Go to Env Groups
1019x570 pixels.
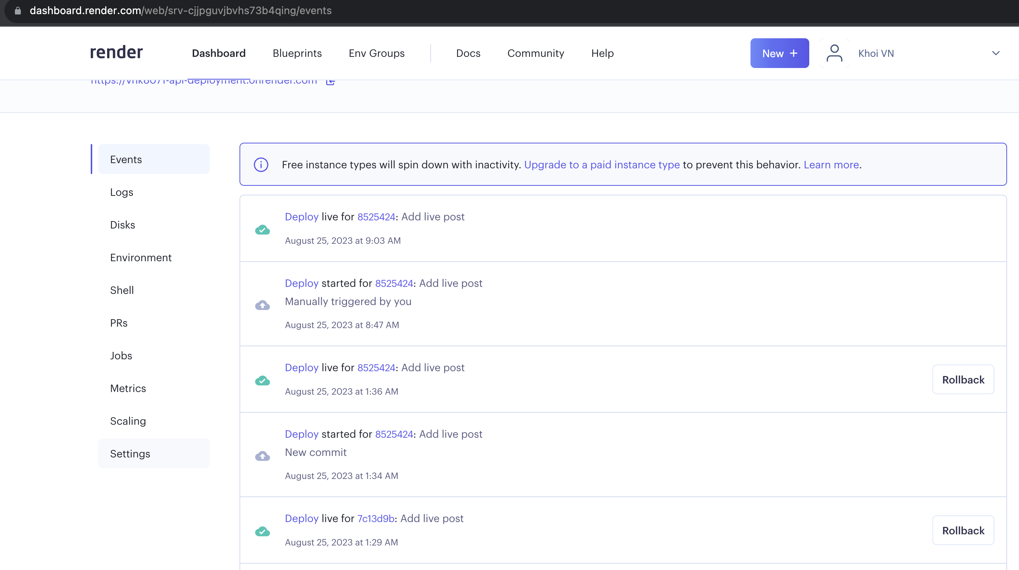pos(377,53)
